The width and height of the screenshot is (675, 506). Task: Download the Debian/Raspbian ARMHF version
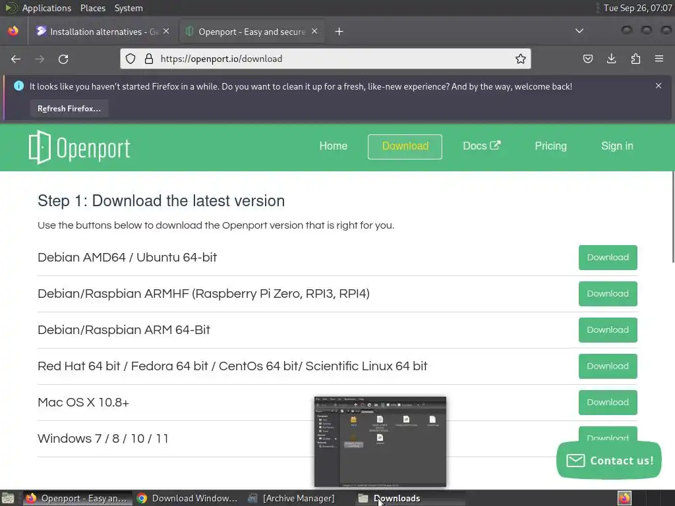(x=608, y=294)
